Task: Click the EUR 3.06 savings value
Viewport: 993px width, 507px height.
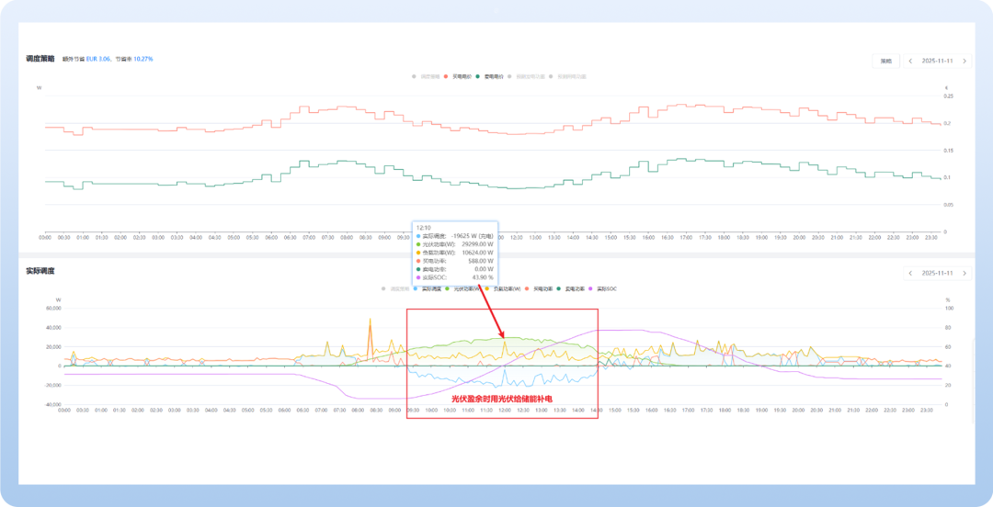Action: pyautogui.click(x=98, y=59)
